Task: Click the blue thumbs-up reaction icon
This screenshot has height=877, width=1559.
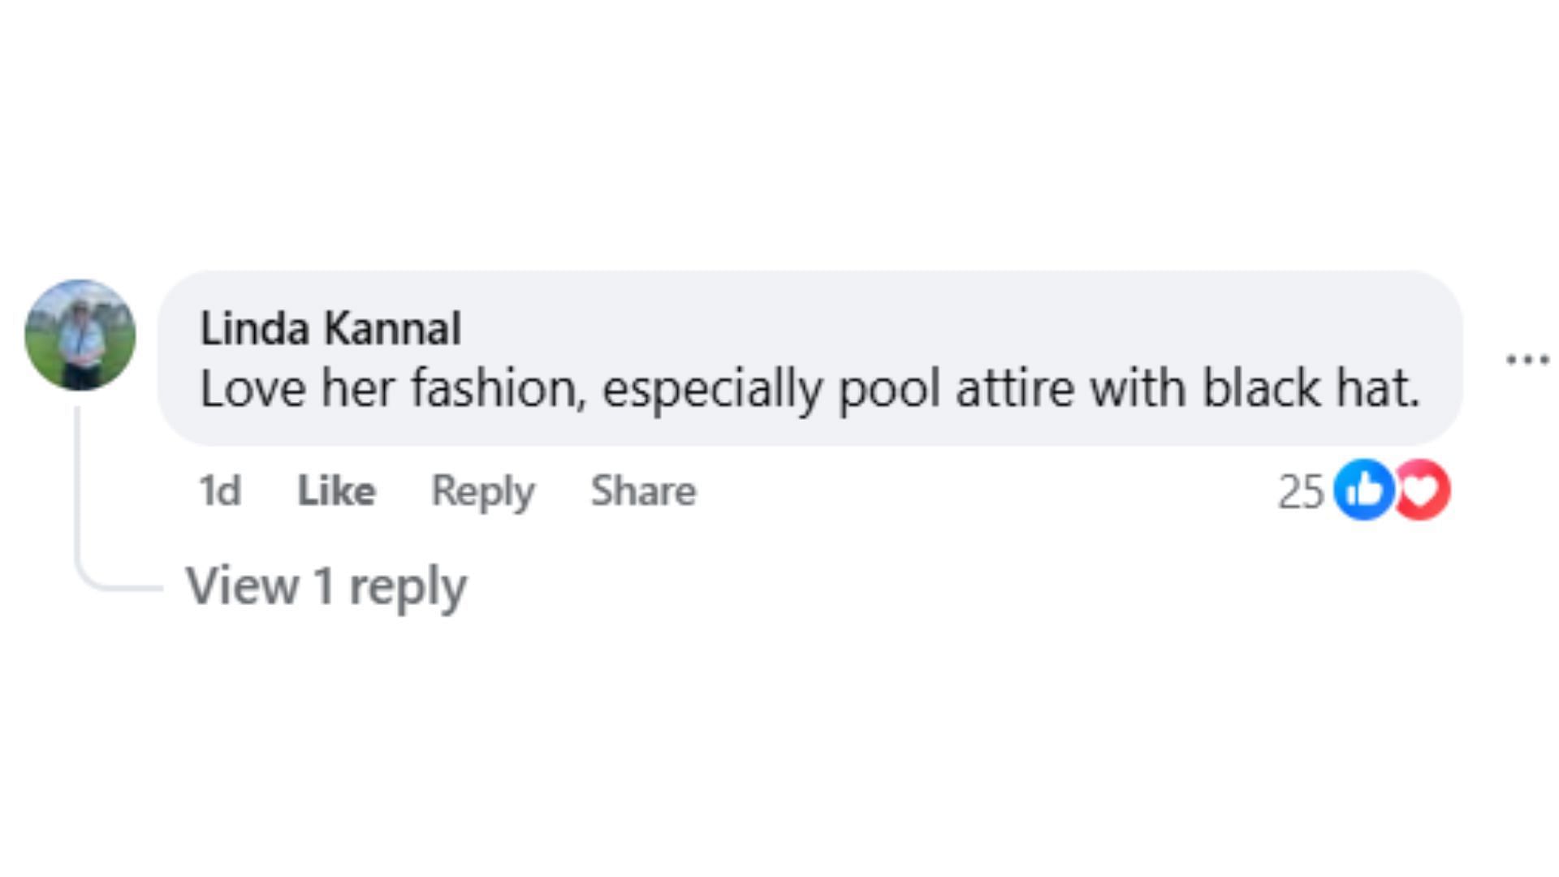Action: click(x=1364, y=490)
